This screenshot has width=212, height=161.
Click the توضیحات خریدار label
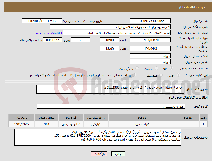click(x=195, y=138)
